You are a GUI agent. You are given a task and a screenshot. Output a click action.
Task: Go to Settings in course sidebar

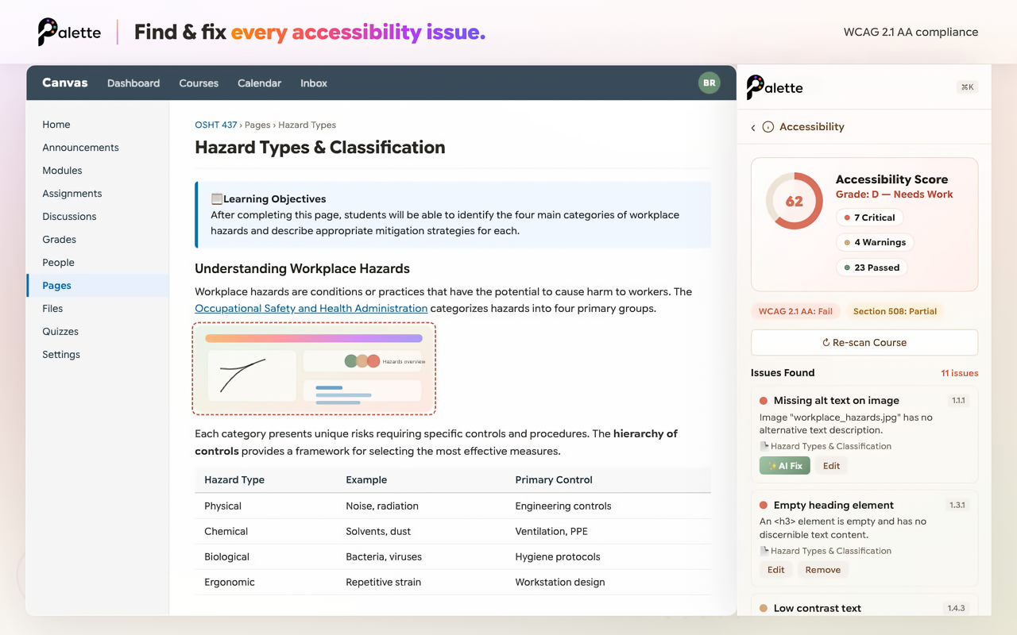(x=98, y=355)
